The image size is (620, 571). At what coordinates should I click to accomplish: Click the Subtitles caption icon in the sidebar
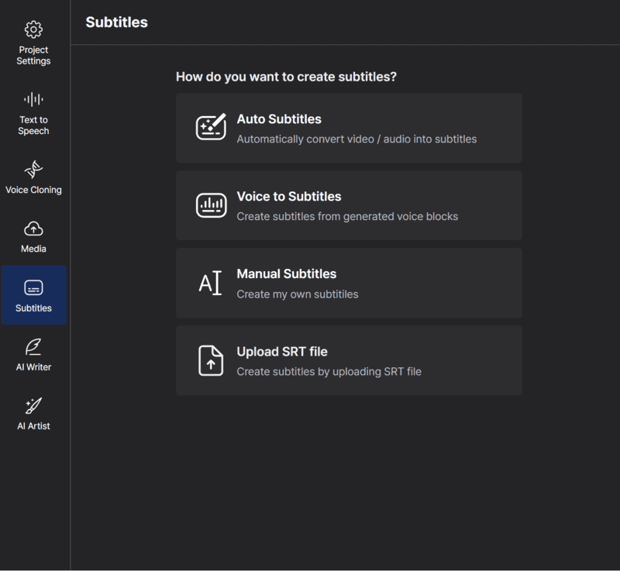[33, 287]
